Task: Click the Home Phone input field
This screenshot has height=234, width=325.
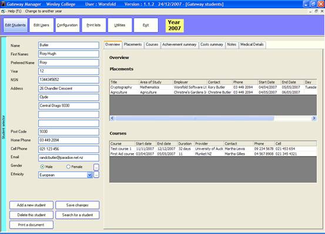Action: point(69,140)
